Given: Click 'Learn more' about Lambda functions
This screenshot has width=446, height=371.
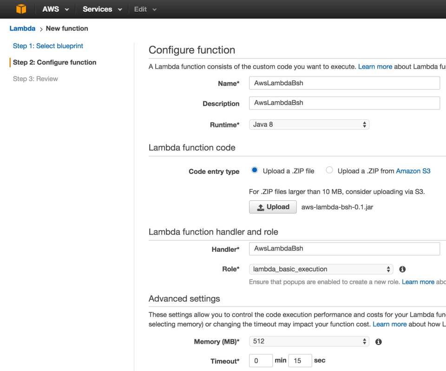Looking at the screenshot, I should point(375,66).
